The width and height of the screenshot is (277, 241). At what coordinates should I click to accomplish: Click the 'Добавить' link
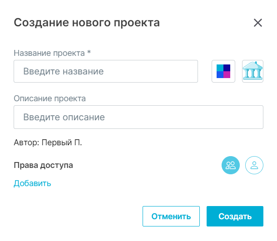click(x=32, y=183)
